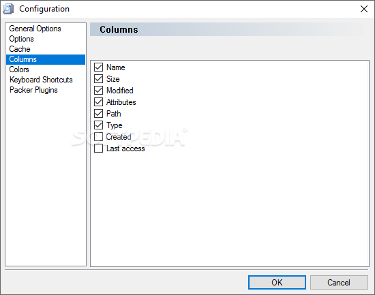Confirm changes with the OK button
The image size is (375, 295).
(277, 282)
